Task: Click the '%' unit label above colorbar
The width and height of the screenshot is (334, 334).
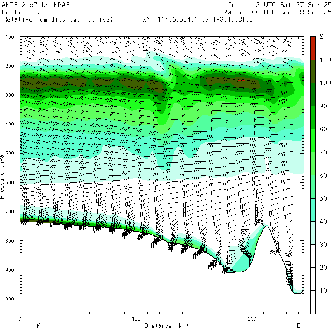Action: click(x=321, y=37)
